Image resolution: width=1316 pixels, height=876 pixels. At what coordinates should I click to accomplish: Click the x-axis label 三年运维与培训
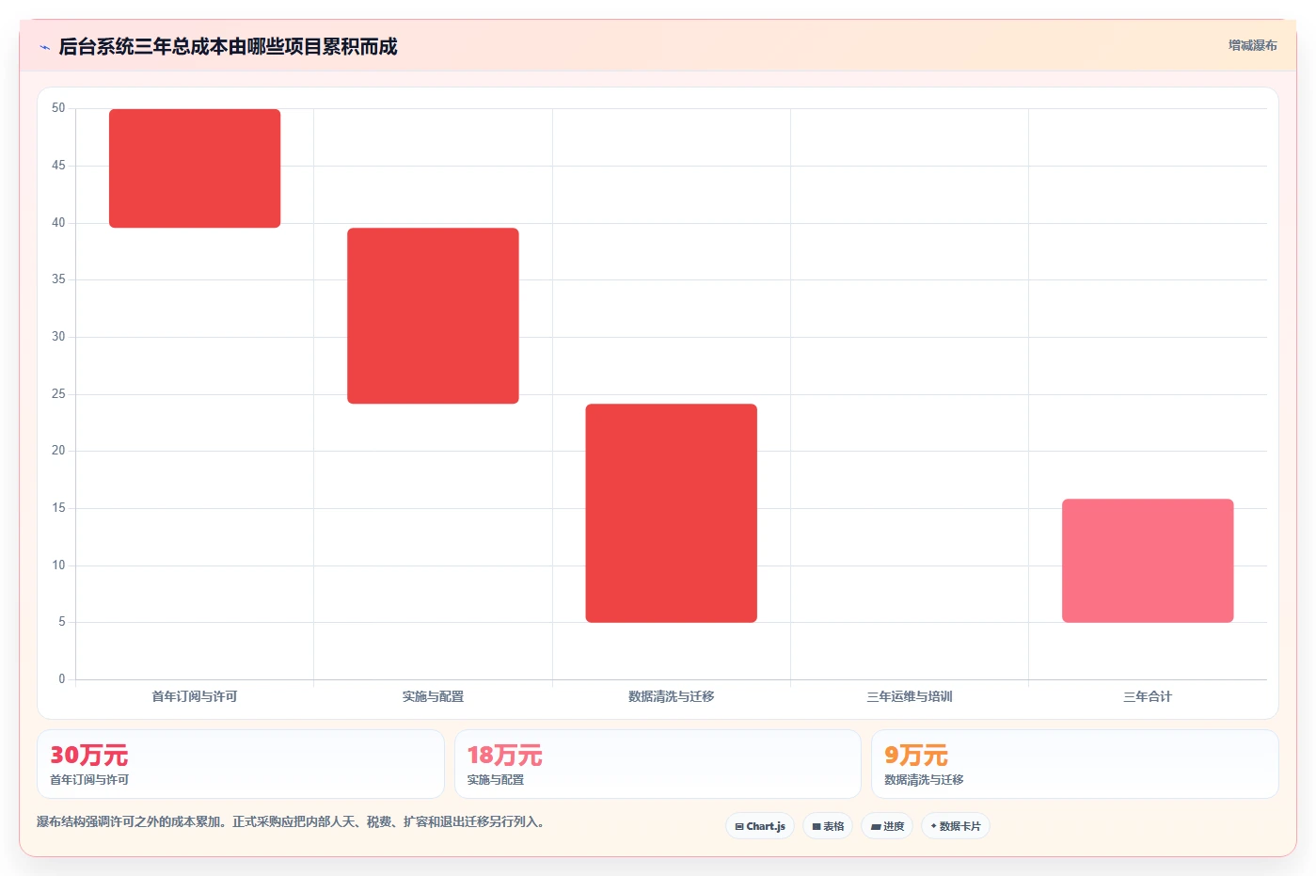(x=910, y=696)
